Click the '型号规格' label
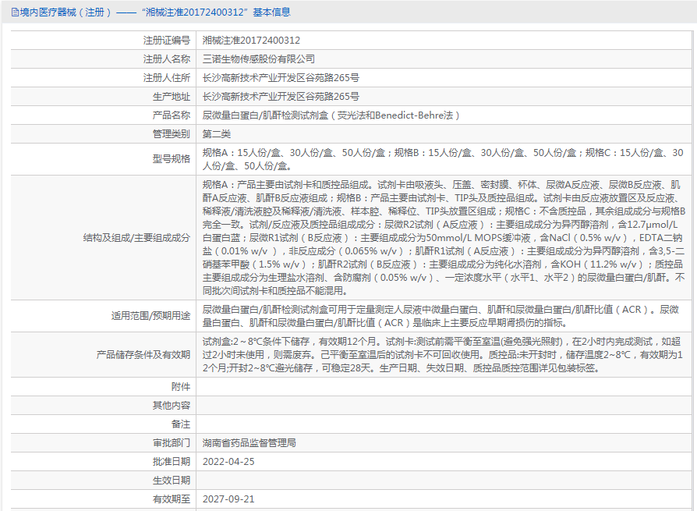697x511 pixels. (x=172, y=159)
